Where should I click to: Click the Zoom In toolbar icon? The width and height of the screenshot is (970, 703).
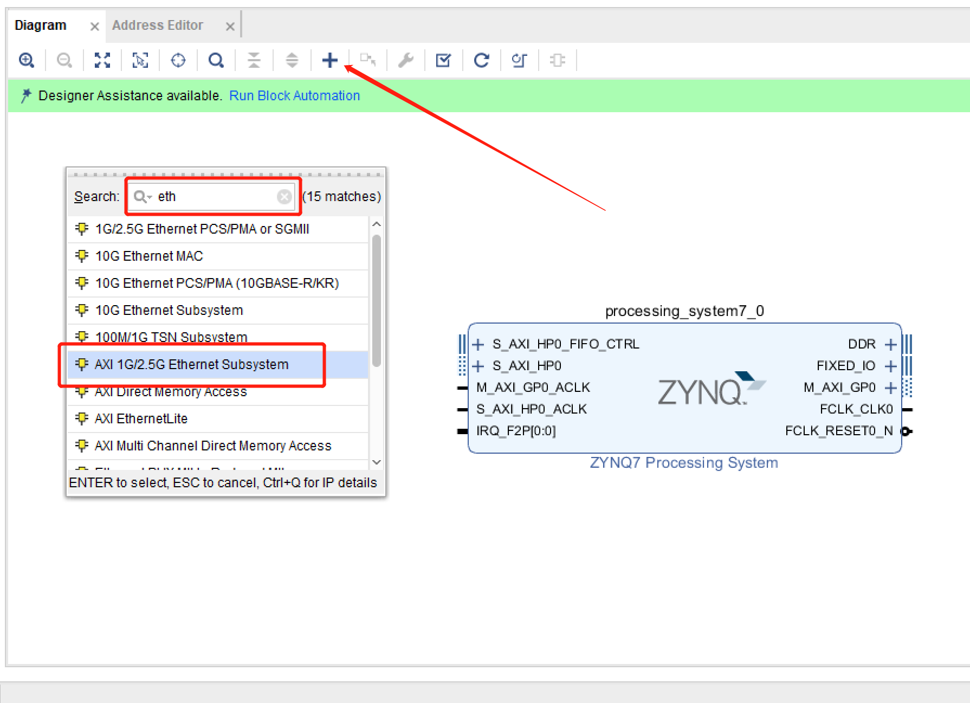click(x=27, y=60)
